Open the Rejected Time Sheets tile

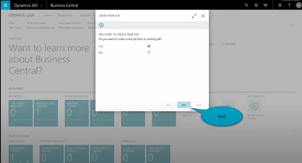77,154
